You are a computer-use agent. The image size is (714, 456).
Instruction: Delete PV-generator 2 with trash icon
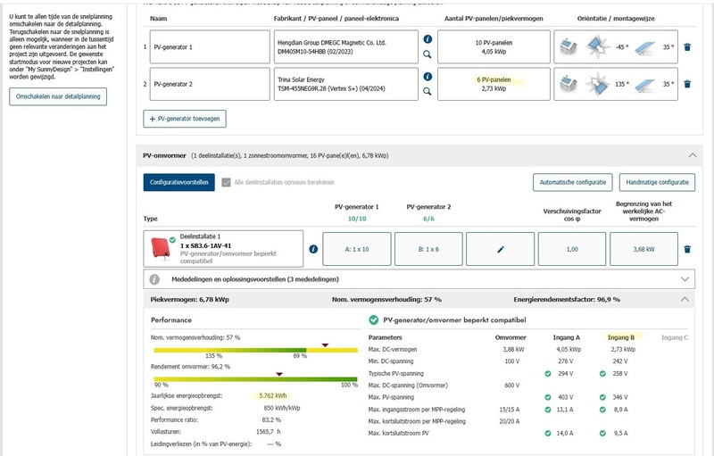click(687, 84)
